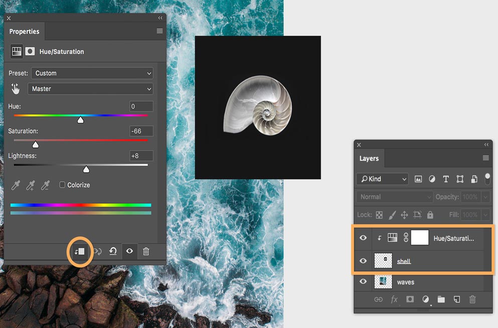The width and height of the screenshot is (498, 328).
Task: Click the layer mask icon in Properties header
Action: (x=30, y=52)
